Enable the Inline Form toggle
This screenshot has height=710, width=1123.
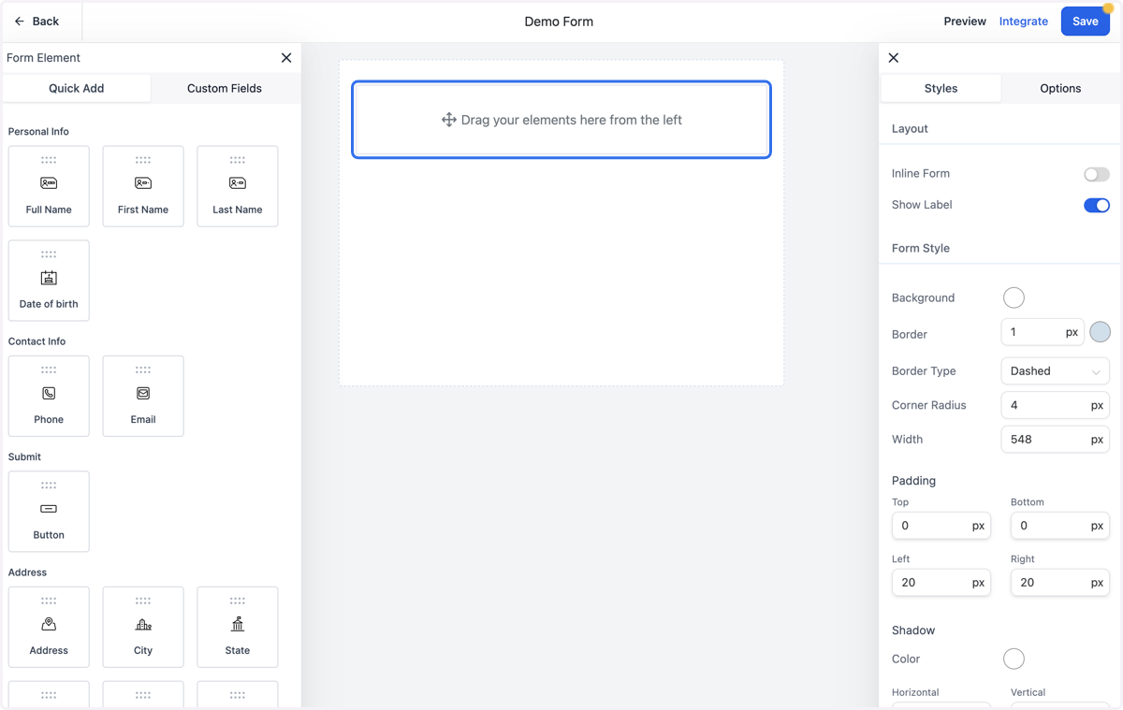click(x=1097, y=174)
